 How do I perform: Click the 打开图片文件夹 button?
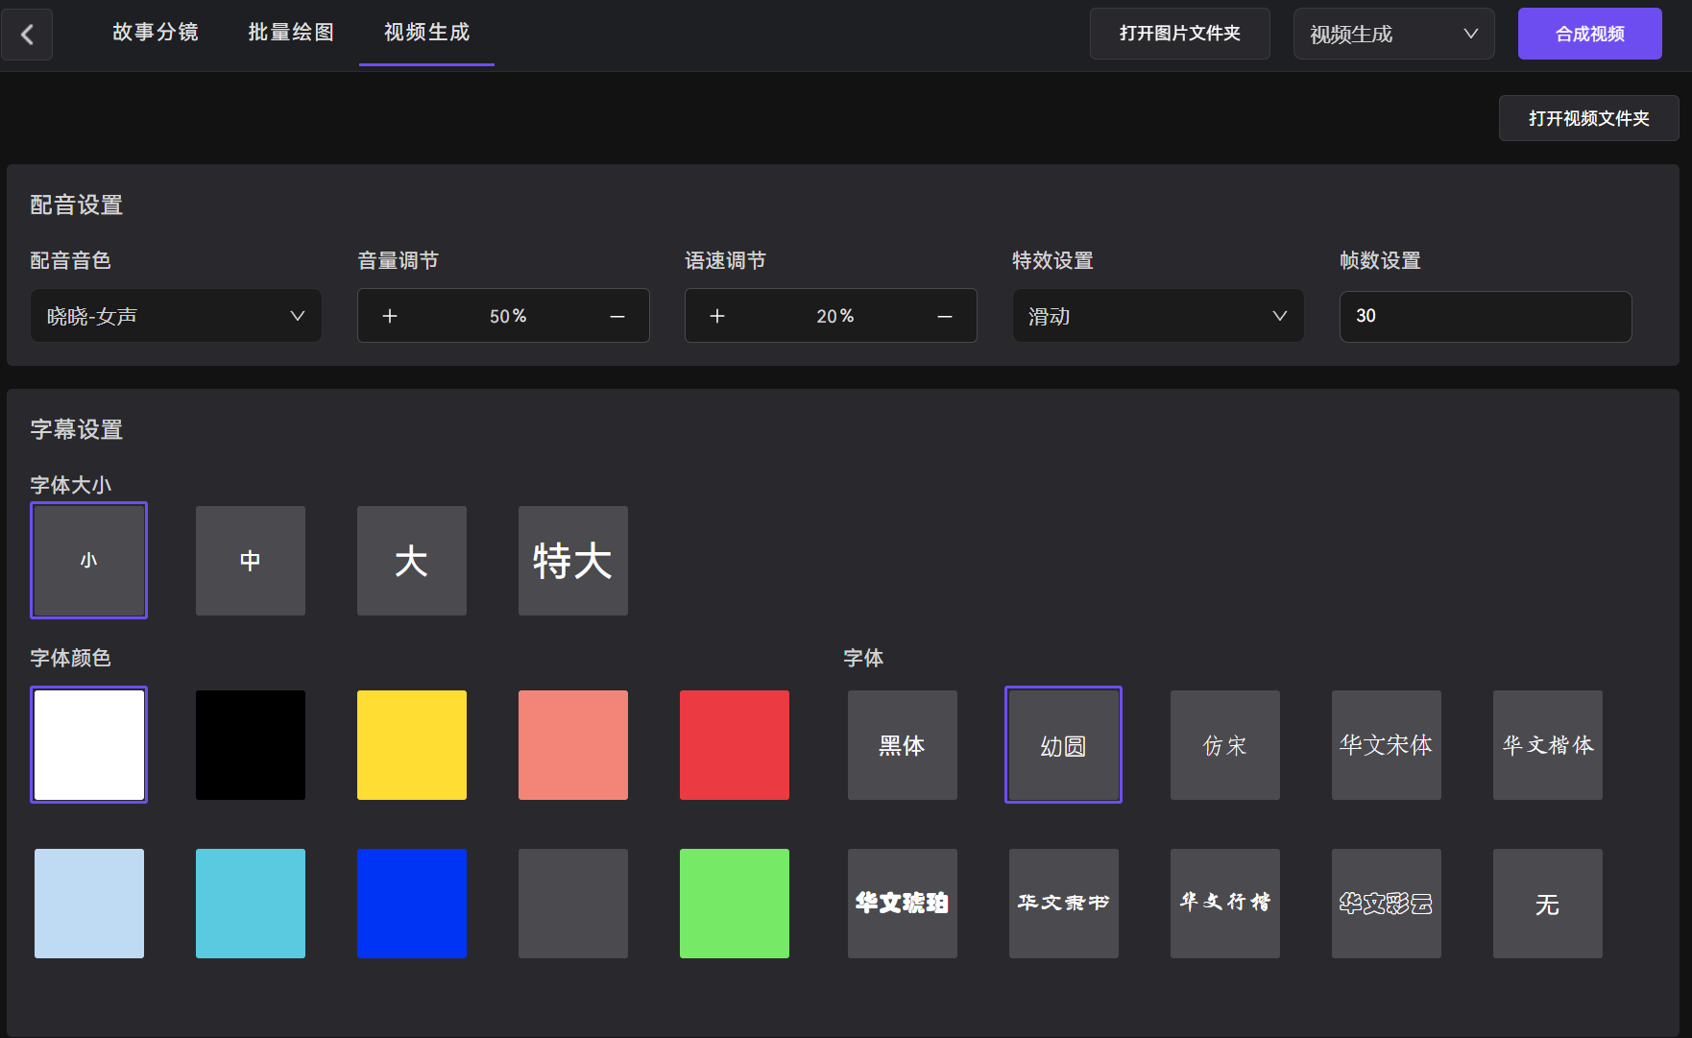point(1179,34)
